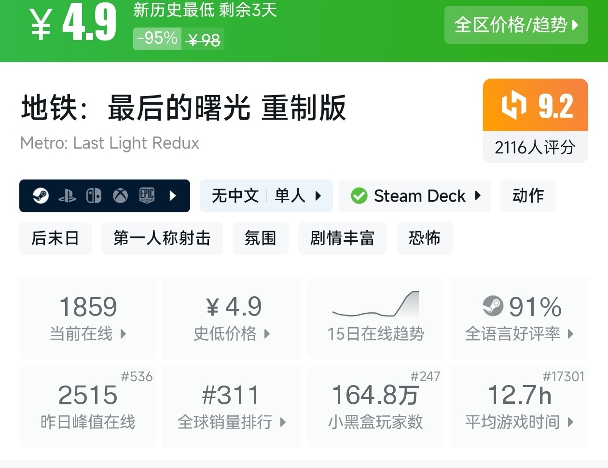This screenshot has height=468, width=608.
Task: Open the 第一人称射击 tag
Action: click(x=162, y=238)
